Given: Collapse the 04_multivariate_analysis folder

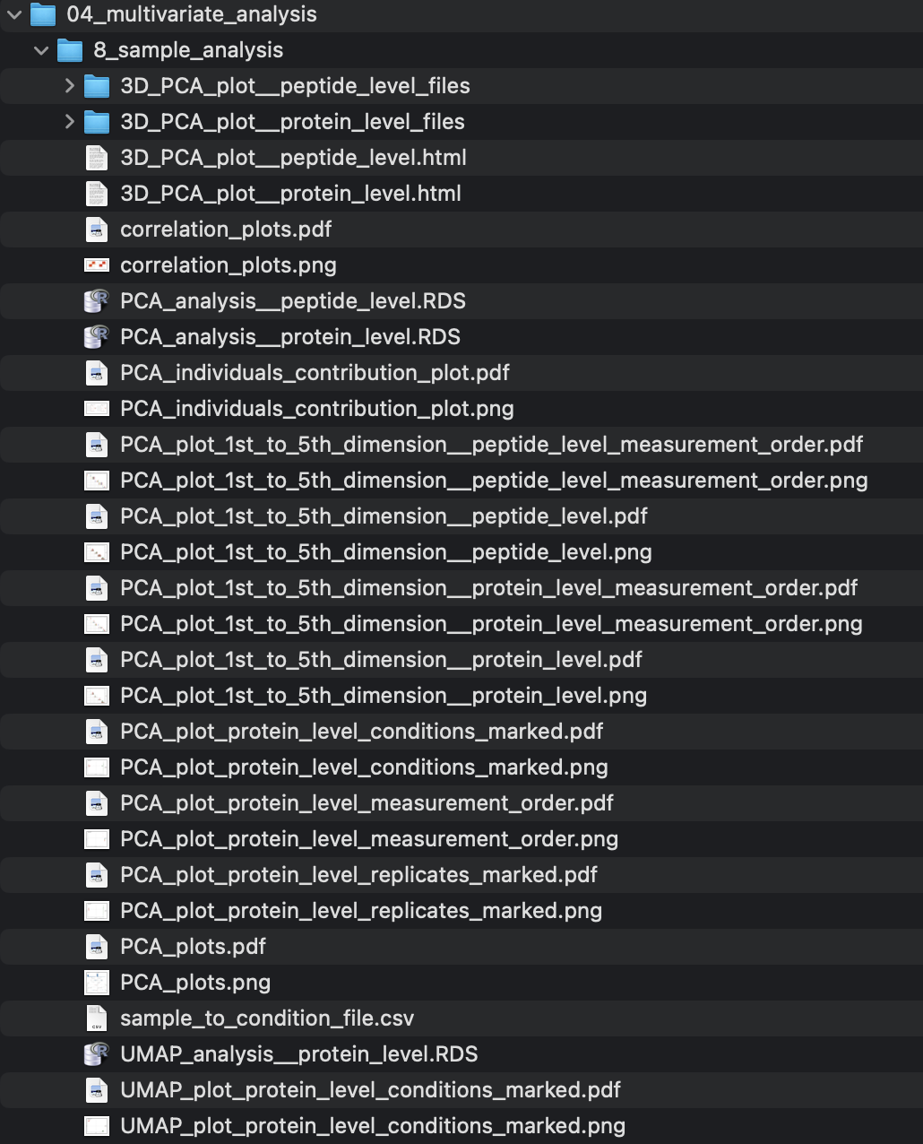Looking at the screenshot, I should click(x=14, y=14).
